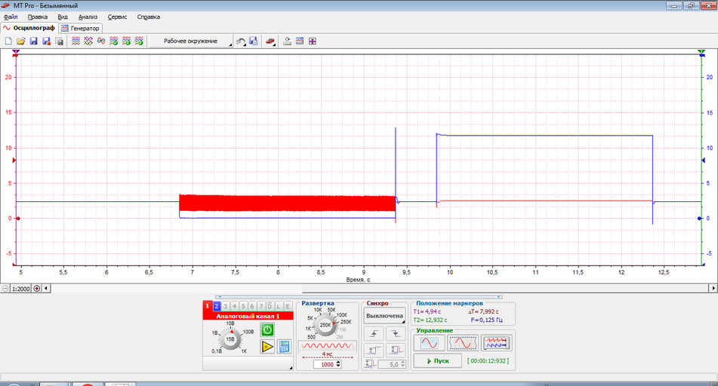The width and height of the screenshot is (718, 386).
Task: Select rising edge trigger icon
Action: pos(374,334)
